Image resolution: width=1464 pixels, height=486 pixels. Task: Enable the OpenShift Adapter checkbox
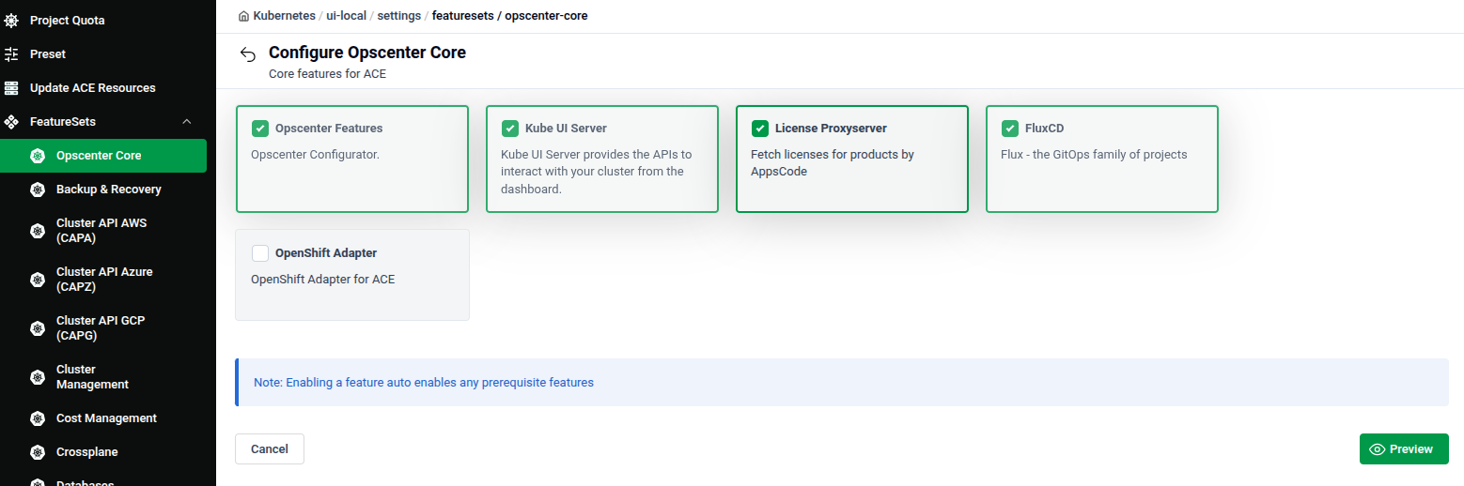click(x=260, y=253)
